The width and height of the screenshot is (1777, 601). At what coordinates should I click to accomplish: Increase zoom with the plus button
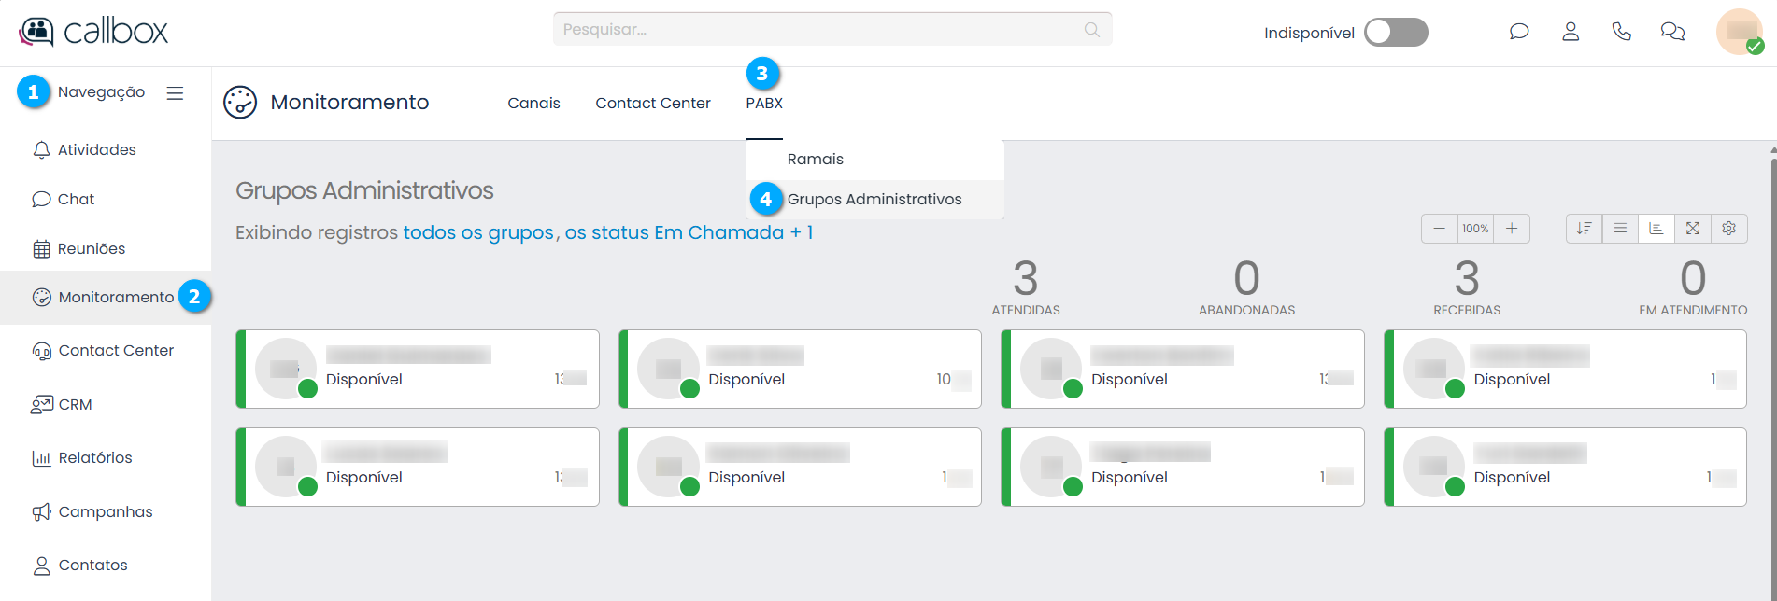click(x=1512, y=229)
